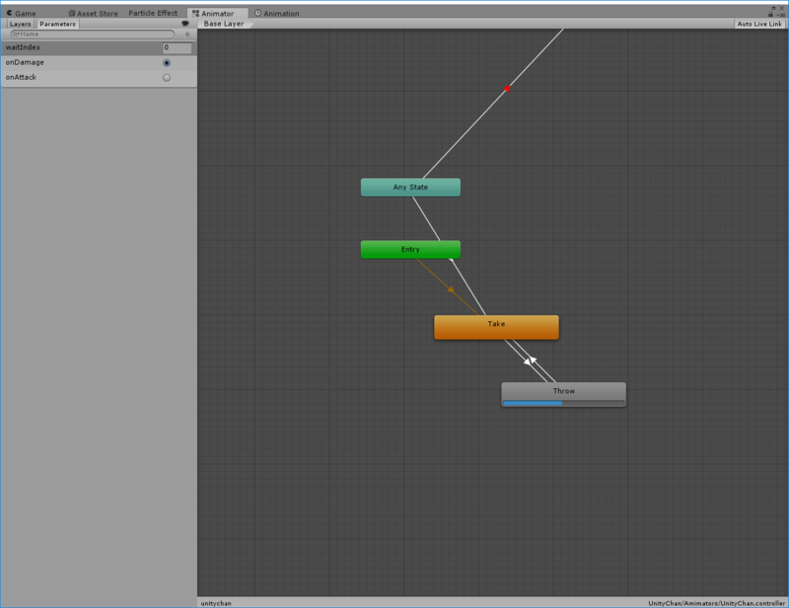Select the orange Take state node

tap(496, 327)
